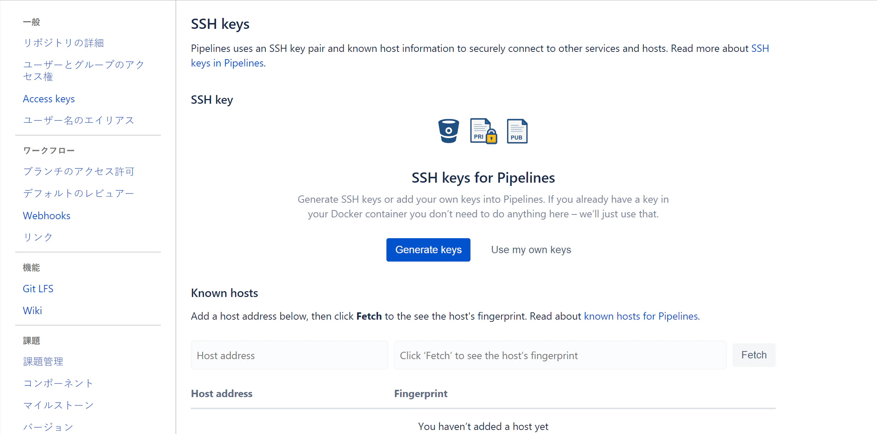Choose Use my own keys
This screenshot has width=877, height=434.
pos(531,250)
